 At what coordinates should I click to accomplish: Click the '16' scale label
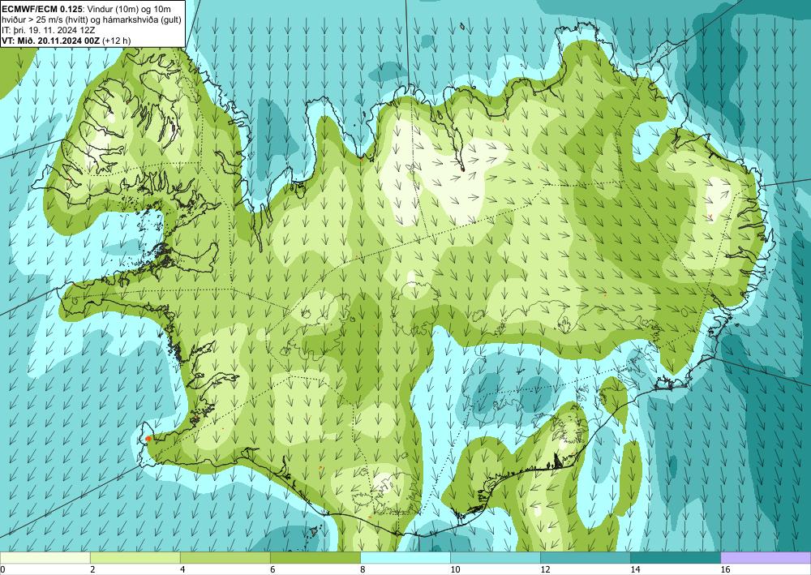[x=725, y=570]
